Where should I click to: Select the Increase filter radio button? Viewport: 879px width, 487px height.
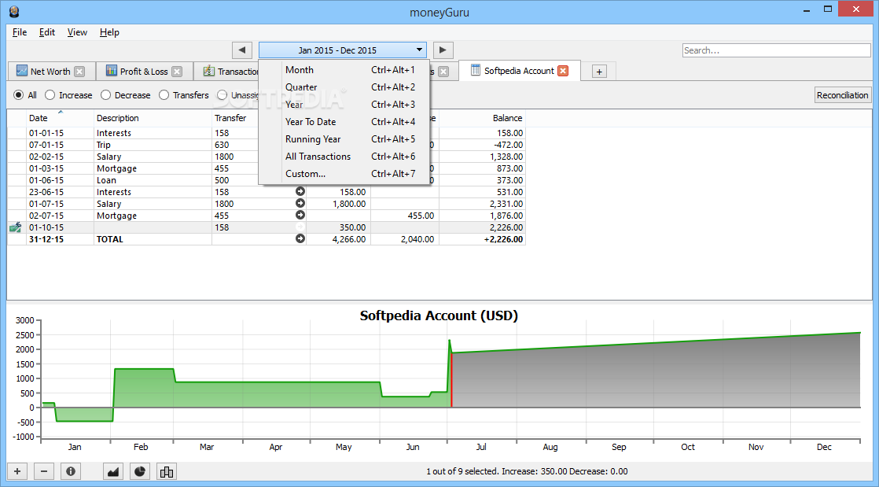tap(50, 95)
